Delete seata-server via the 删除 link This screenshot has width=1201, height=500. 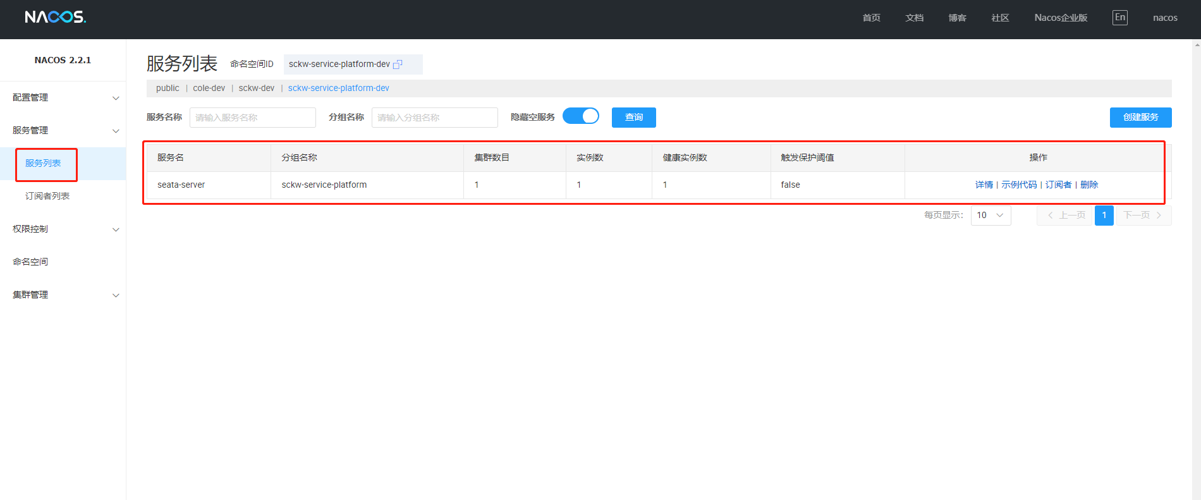(x=1089, y=185)
